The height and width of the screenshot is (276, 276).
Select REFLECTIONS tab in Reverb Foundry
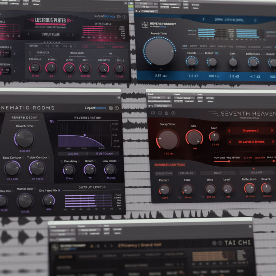pos(226,47)
